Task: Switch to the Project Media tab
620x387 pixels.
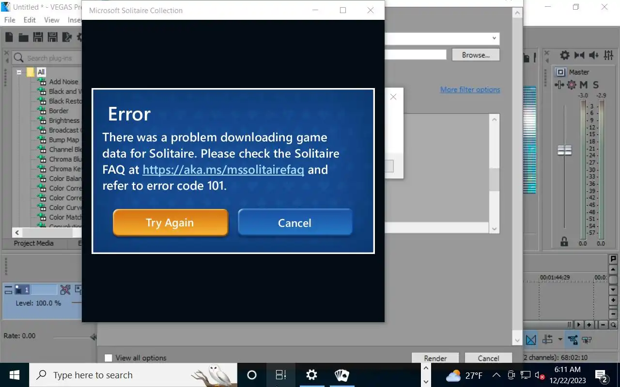Action: tap(33, 243)
